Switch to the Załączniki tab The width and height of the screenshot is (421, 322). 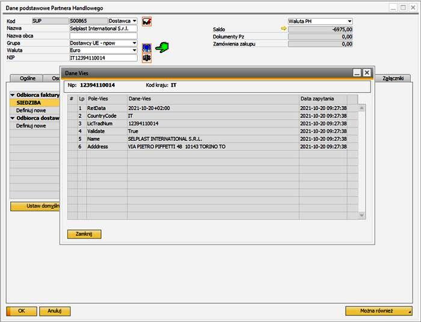tap(393, 78)
